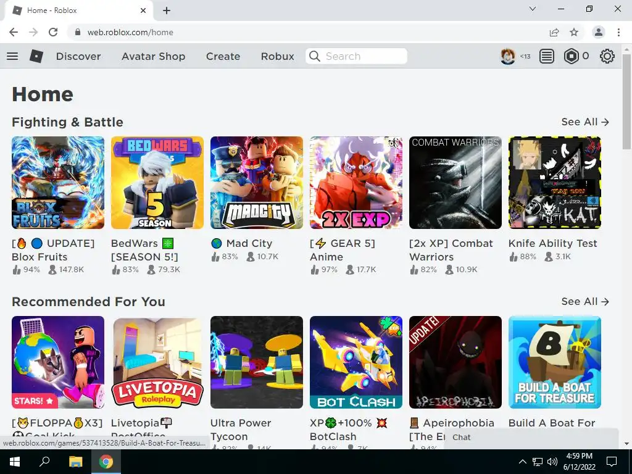Open the Windows notification center
Viewport: 632px width, 474px height.
click(x=612, y=462)
